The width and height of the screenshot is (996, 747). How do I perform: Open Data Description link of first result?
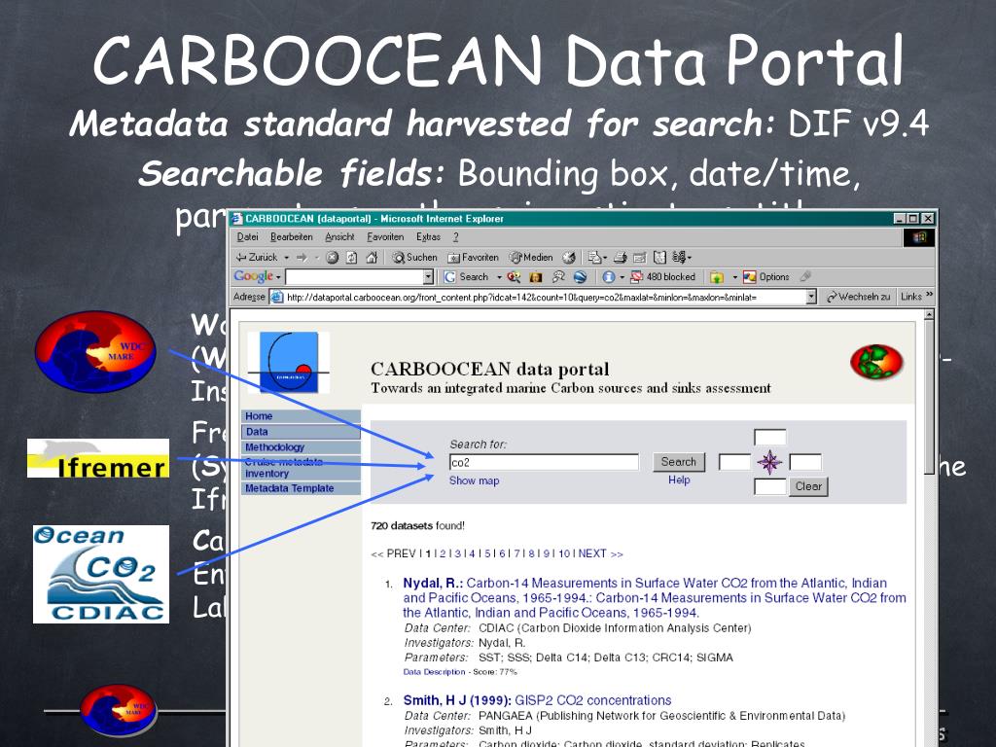(x=434, y=672)
